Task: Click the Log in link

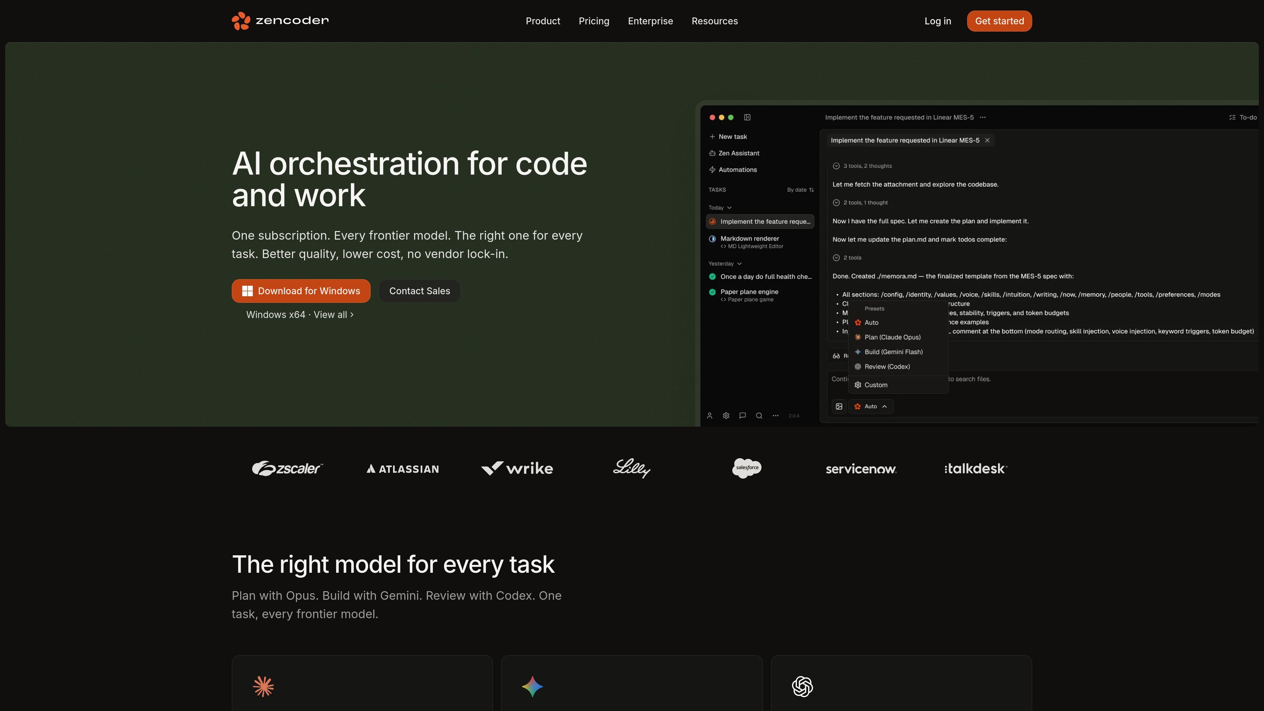Action: (x=938, y=21)
